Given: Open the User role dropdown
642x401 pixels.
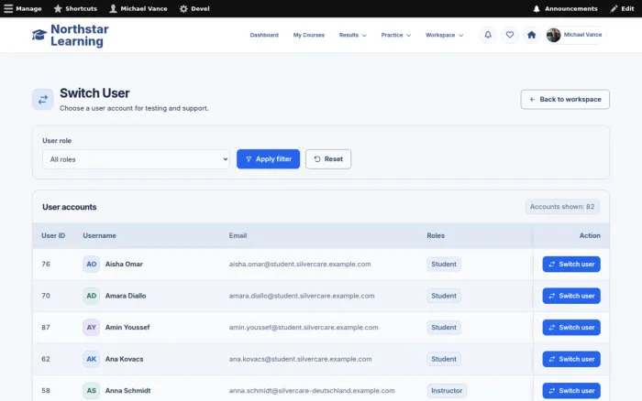Looking at the screenshot, I should click(x=136, y=159).
